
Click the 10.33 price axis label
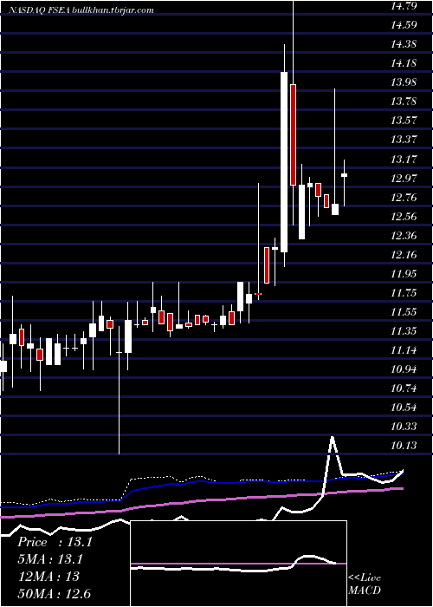coord(404,427)
